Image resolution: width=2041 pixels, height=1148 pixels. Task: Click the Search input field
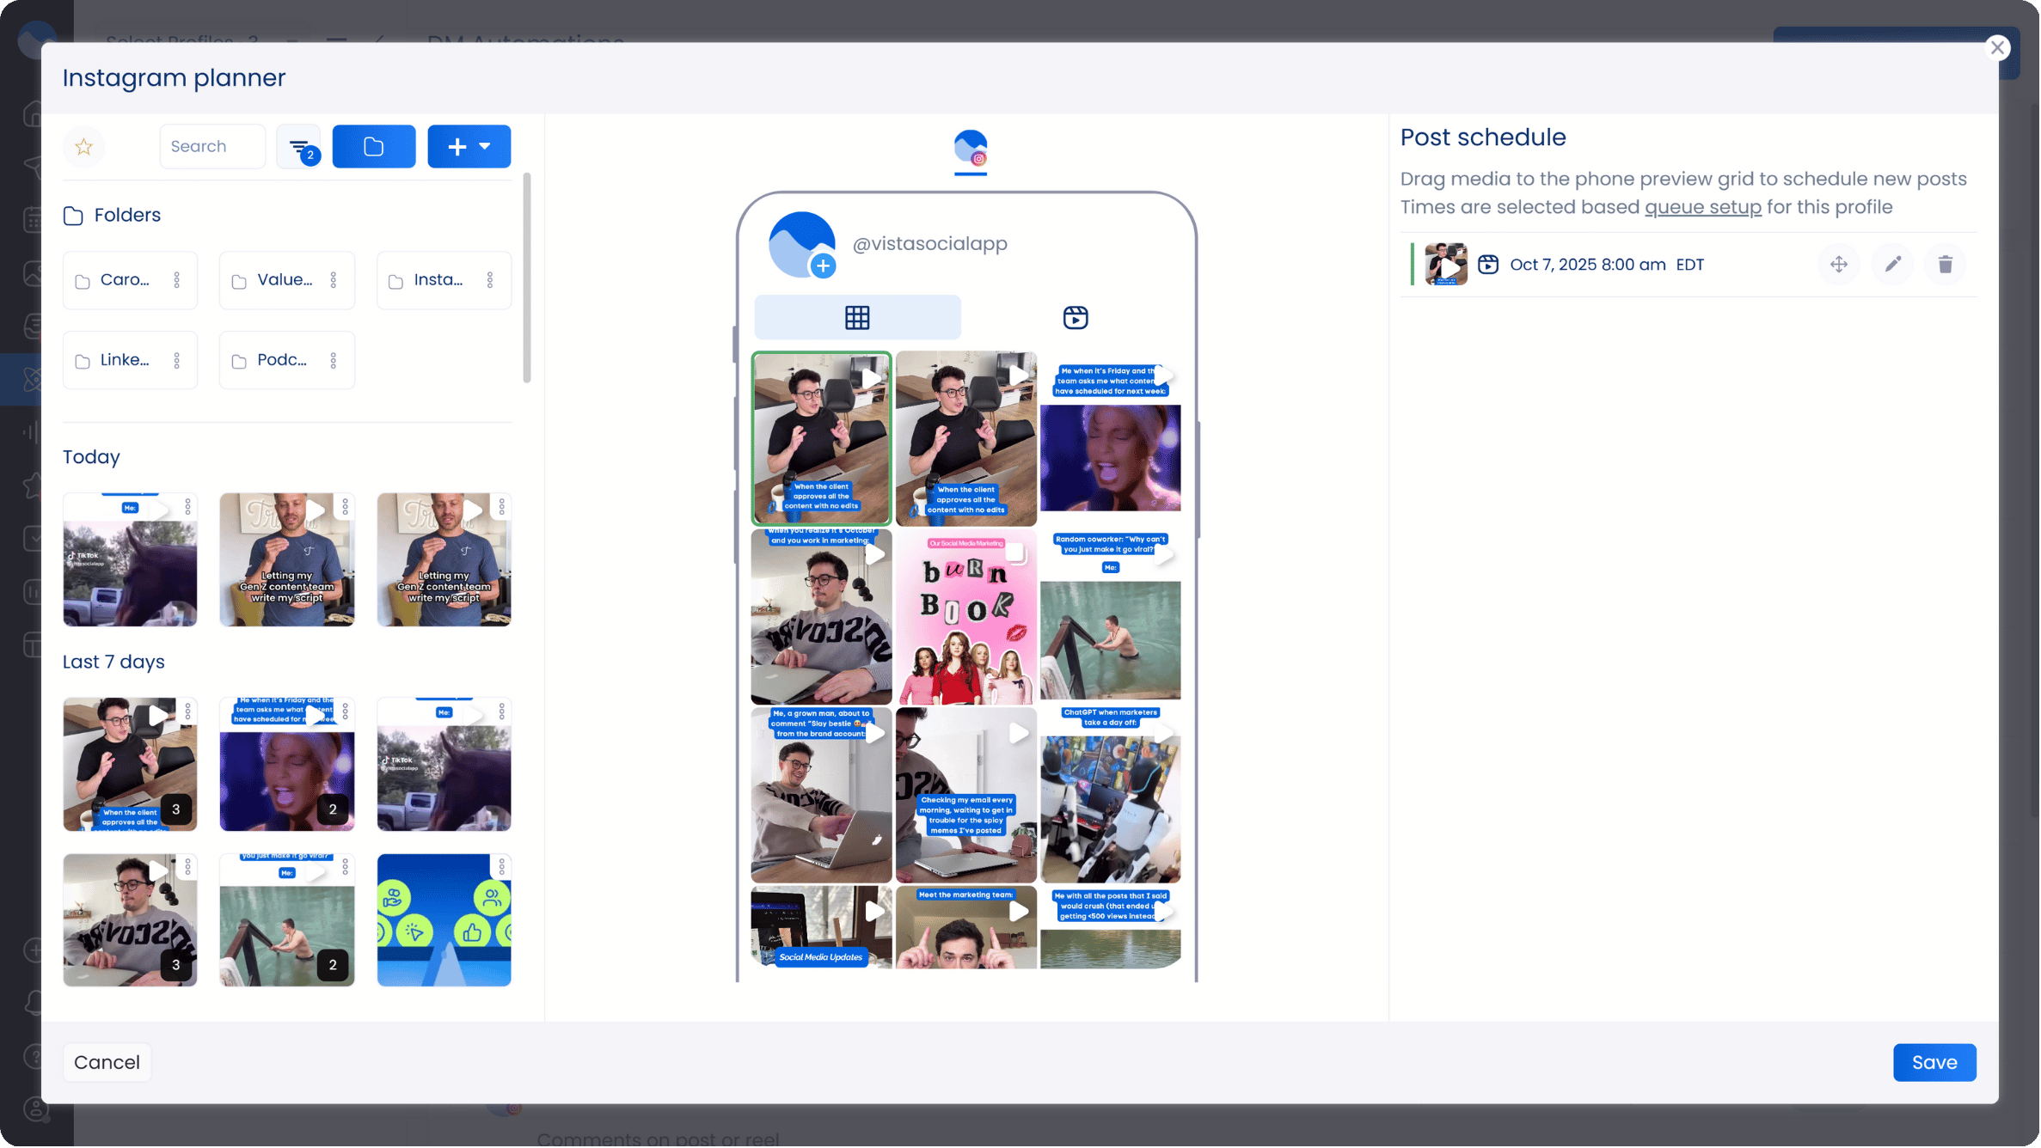tap(211, 146)
